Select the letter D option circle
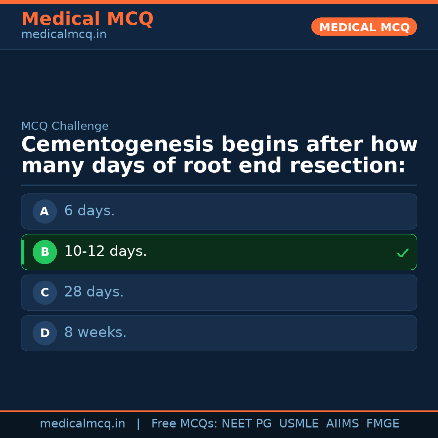Viewport: 438px width, 438px height. 45,333
